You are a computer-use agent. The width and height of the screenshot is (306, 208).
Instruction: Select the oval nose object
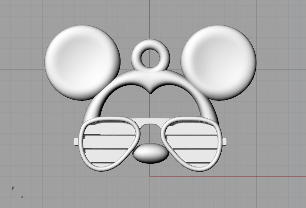point(150,153)
